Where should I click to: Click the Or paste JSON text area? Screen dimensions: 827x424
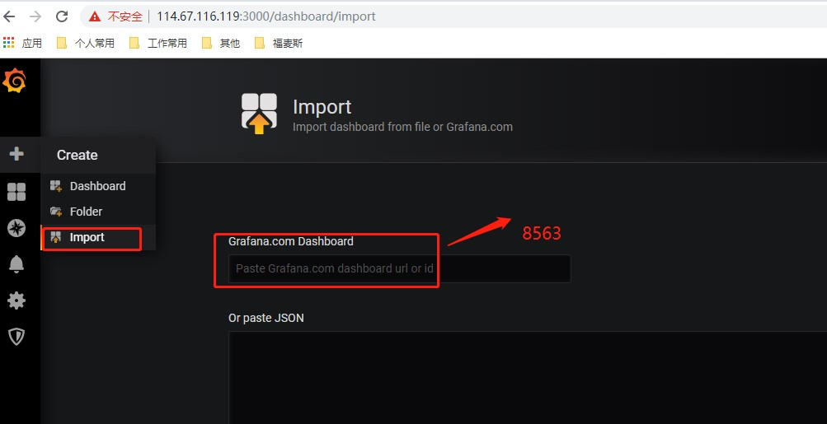528,378
